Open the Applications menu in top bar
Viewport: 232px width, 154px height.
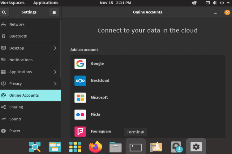coord(46,3)
